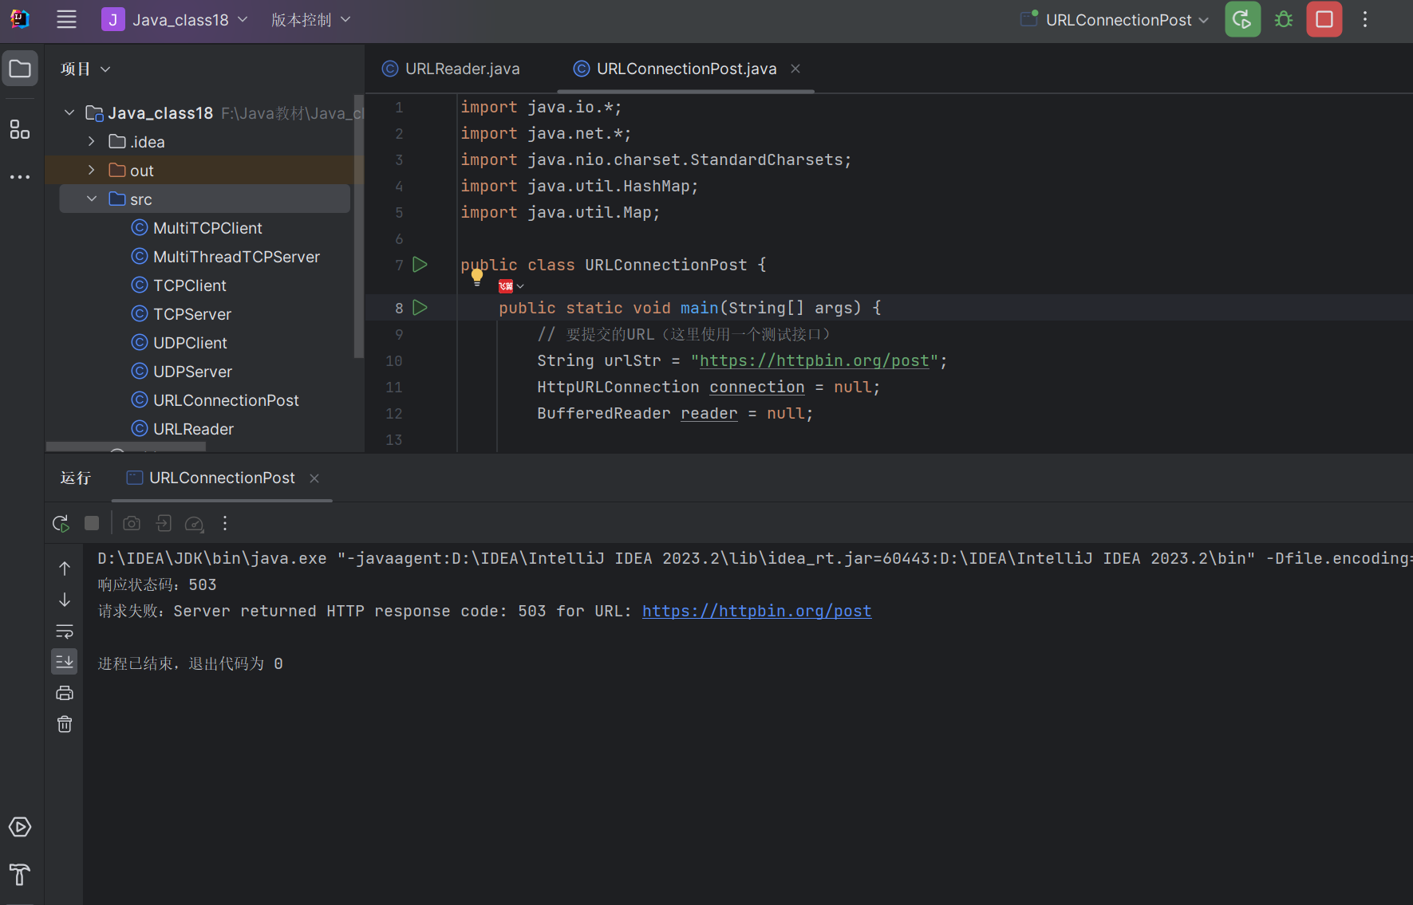Screen dimensions: 1413x905
Task: Open httpbin.org/post link in console output
Action: pyautogui.click(x=756, y=611)
